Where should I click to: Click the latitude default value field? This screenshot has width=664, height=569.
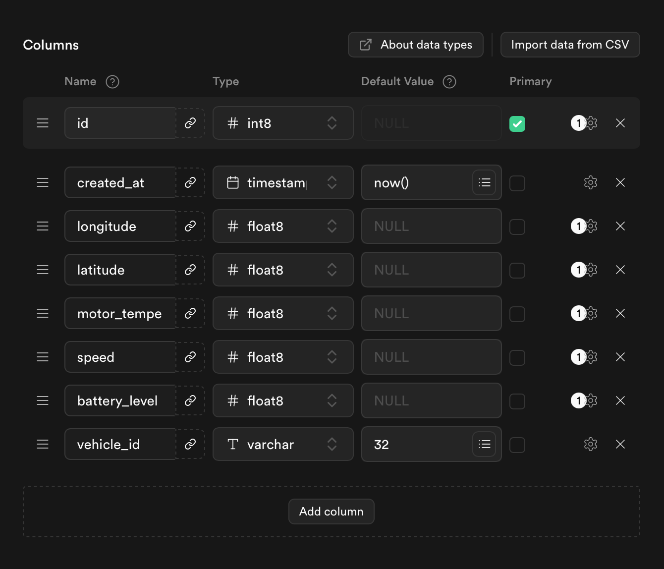tap(431, 270)
